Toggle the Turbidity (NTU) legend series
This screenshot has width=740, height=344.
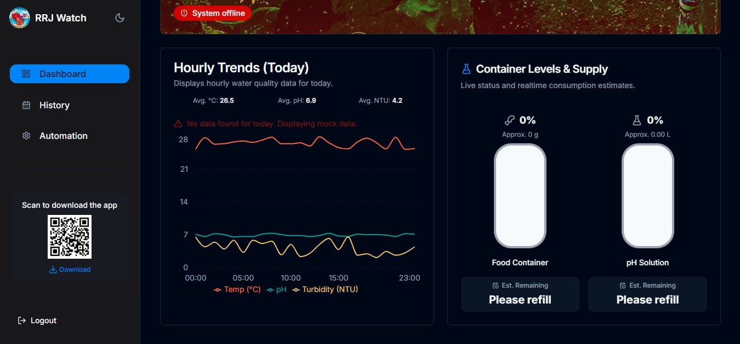(x=325, y=289)
